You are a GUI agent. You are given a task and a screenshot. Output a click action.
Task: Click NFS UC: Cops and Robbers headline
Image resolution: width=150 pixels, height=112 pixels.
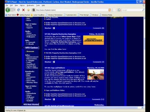pos(55,68)
